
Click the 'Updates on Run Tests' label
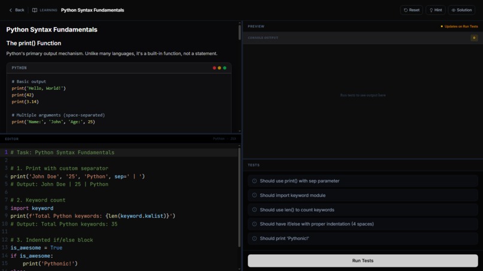pyautogui.click(x=461, y=26)
